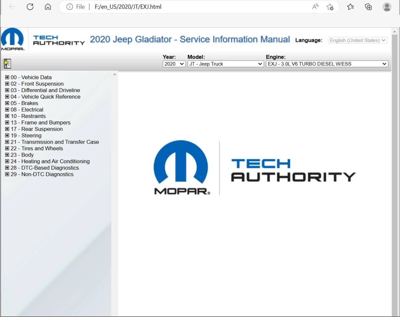Expand the 02 - Front Suspension node
The height and width of the screenshot is (317, 400).
7,84
